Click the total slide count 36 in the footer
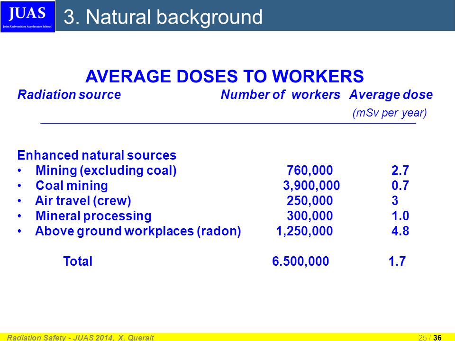This screenshot has width=455, height=341. tap(437, 338)
